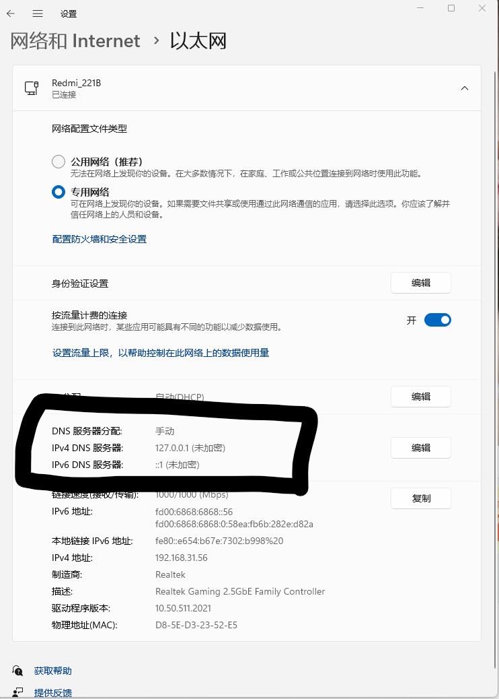Maximize the Settings window
Viewport: 499px width, 699px height.
(451, 8)
